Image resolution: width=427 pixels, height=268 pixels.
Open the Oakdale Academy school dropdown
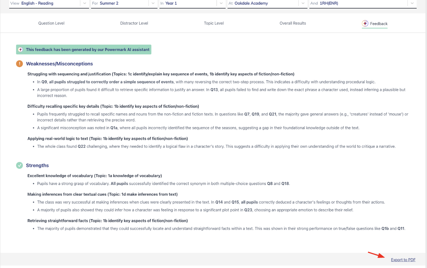coord(303,3)
